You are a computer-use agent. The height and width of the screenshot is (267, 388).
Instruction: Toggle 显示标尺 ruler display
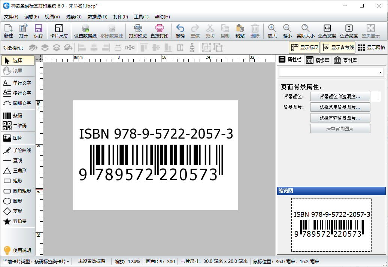304,48
